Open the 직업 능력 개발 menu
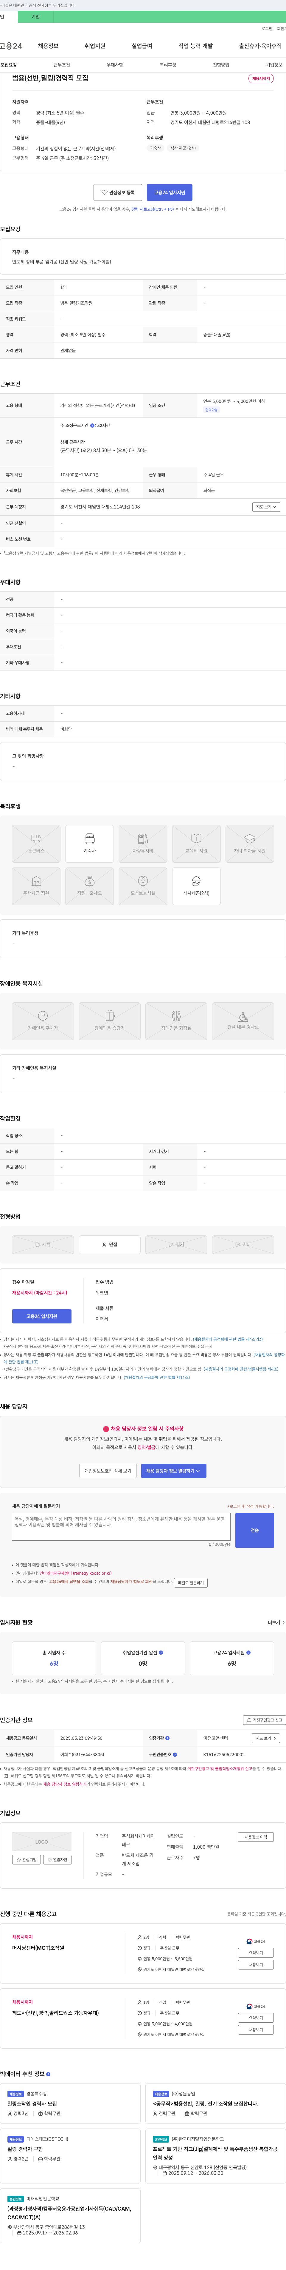 click(x=195, y=46)
